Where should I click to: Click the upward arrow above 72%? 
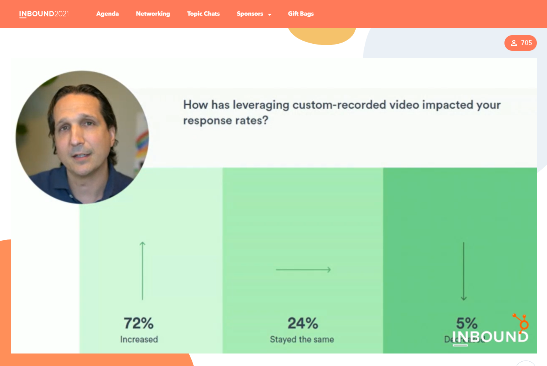tap(143, 271)
